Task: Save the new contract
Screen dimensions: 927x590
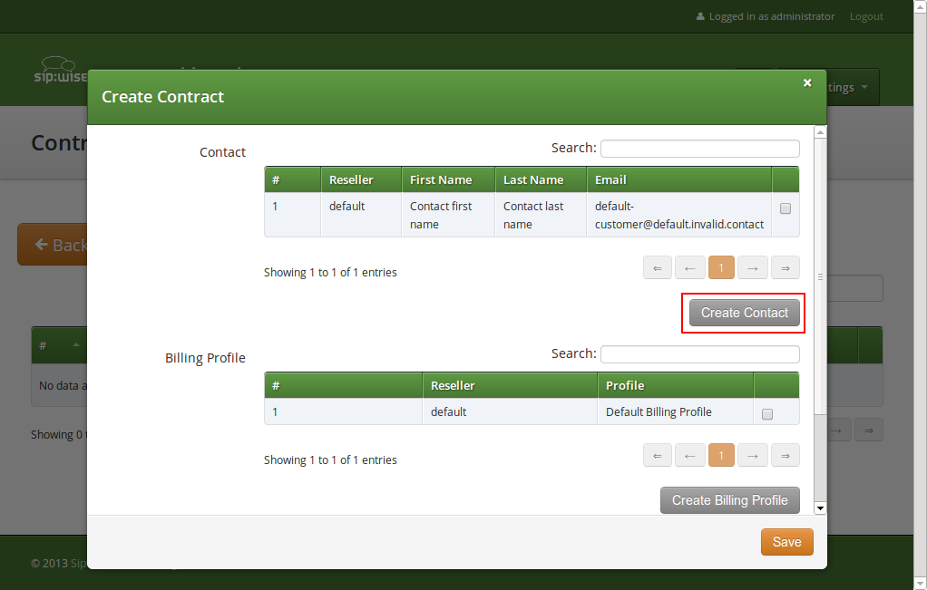Action: coord(786,542)
